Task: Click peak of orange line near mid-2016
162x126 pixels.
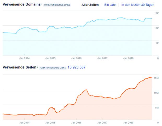Action: (x=86, y=90)
